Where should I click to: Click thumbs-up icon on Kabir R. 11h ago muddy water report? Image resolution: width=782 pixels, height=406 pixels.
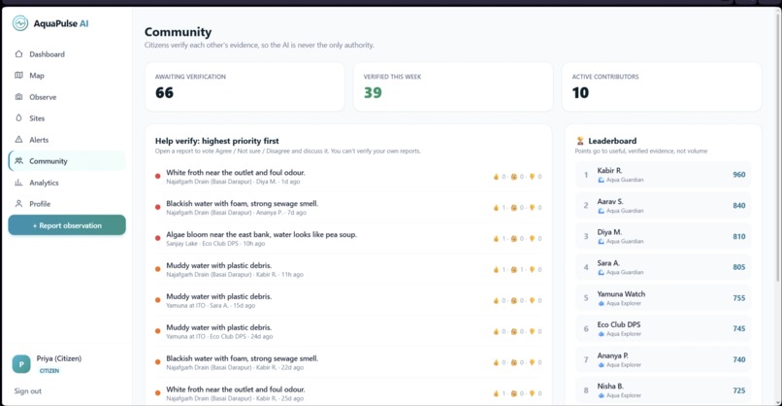tap(496, 269)
